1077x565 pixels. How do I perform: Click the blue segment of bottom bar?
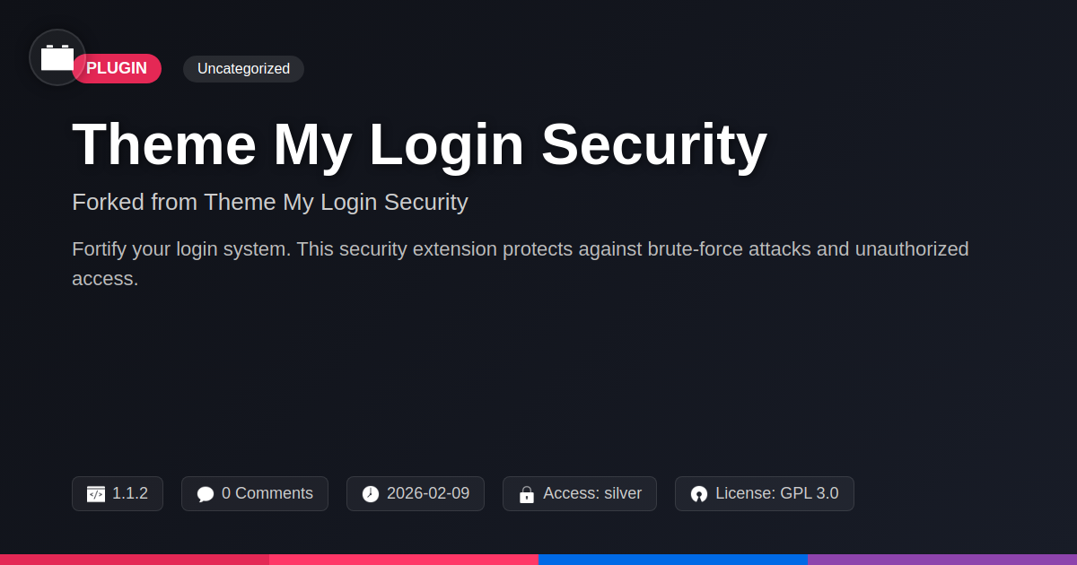point(673,559)
